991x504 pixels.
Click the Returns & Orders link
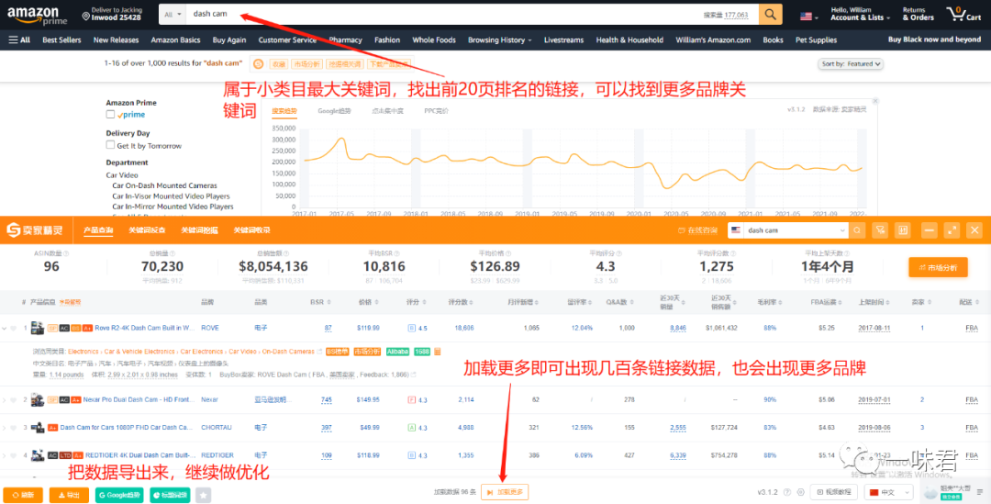919,14
